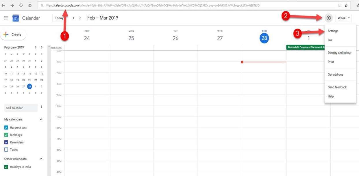
Task: Click the Add calendar input field
Action: pyautogui.click(x=21, y=108)
